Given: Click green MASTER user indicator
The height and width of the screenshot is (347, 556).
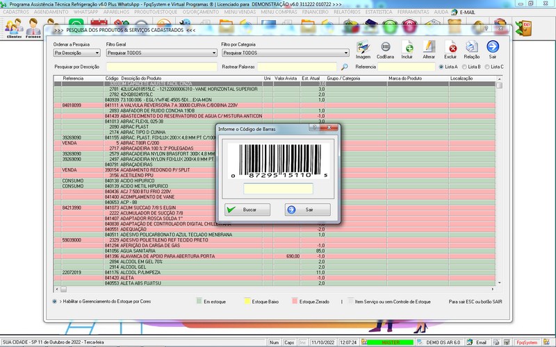Looking at the screenshot, I should click(x=391, y=342).
